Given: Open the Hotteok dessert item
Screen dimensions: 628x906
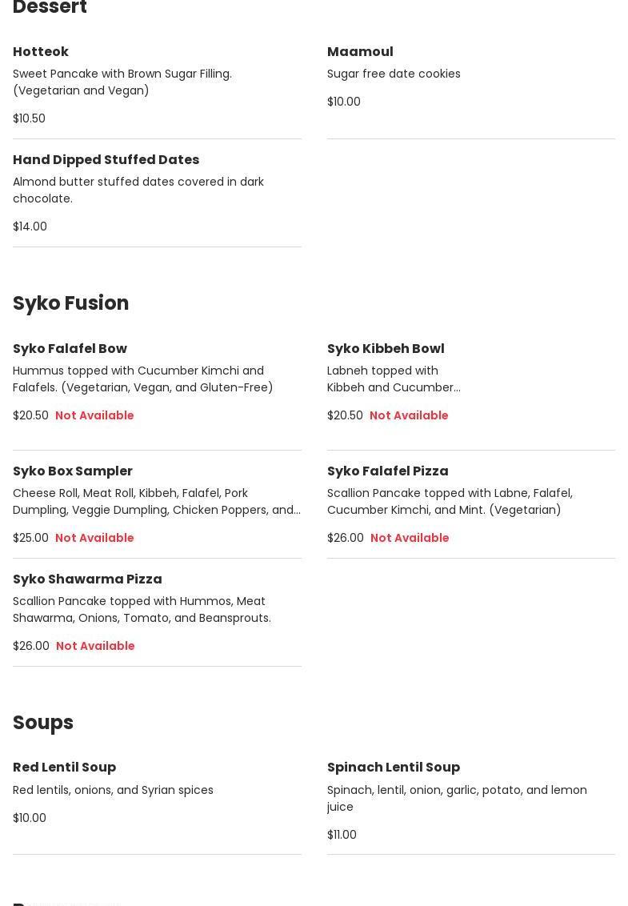Looking at the screenshot, I should point(41,51).
